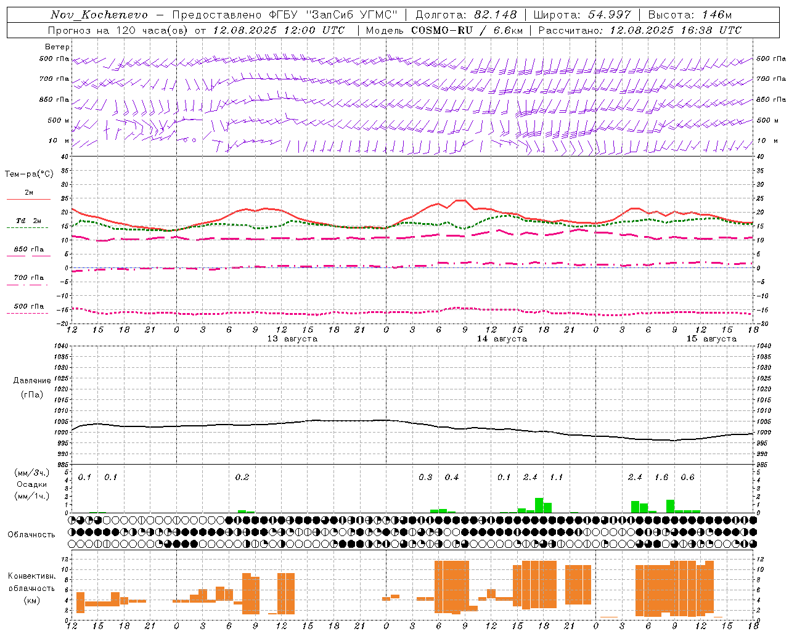The width and height of the screenshot is (789, 631).
Task: Click the '700 гПа' dash-dot legend entry
Action: coord(28,280)
